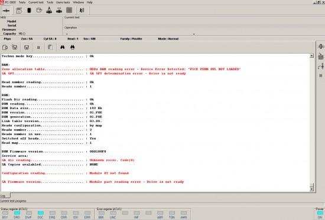Click the second document icon in the log toolbar
This screenshot has height=220, width=325.
pyautogui.click(x=15, y=47)
